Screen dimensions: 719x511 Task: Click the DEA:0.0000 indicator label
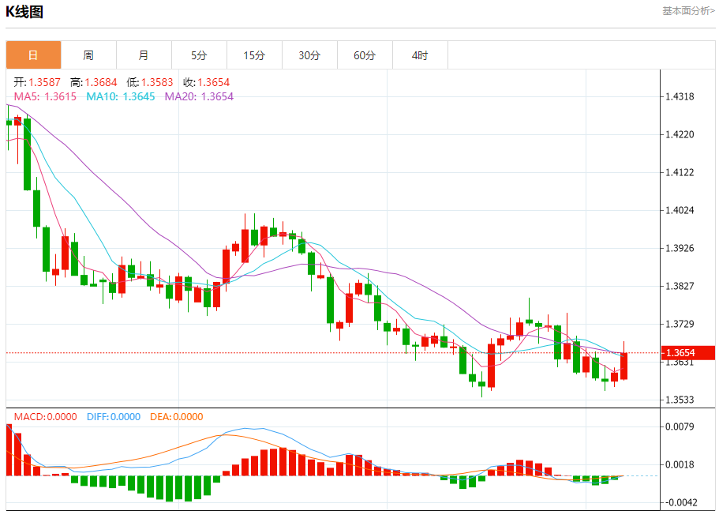pos(177,416)
